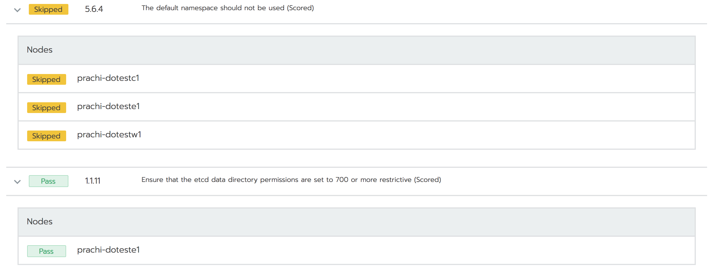Toggle the Pass status on check 1.1.11
This screenshot has height=278, width=715.
point(48,181)
